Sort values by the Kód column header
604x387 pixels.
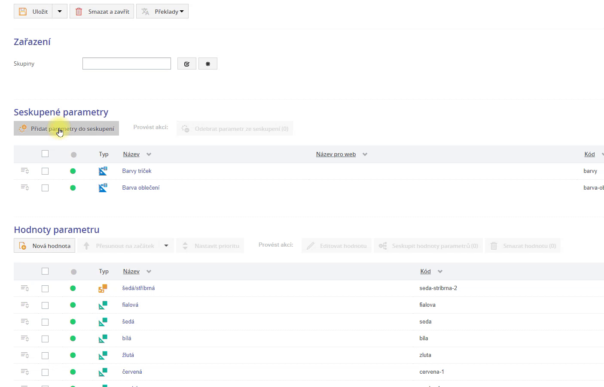coord(425,271)
